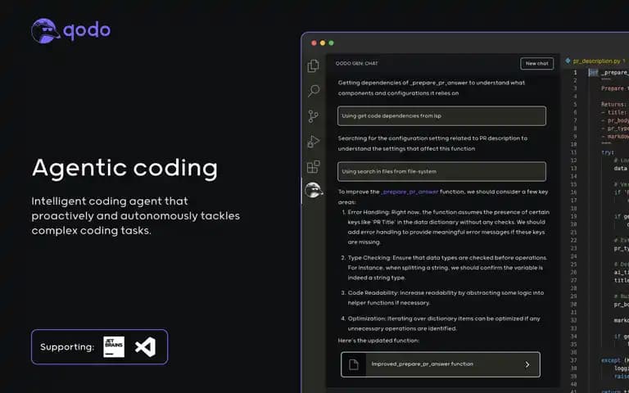This screenshot has width=629, height=393.
Task: Click the 'Optimization' list item text
Action: 444,323
